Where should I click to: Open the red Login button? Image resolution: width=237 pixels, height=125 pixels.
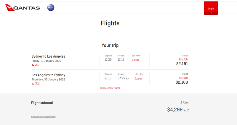tap(211, 8)
